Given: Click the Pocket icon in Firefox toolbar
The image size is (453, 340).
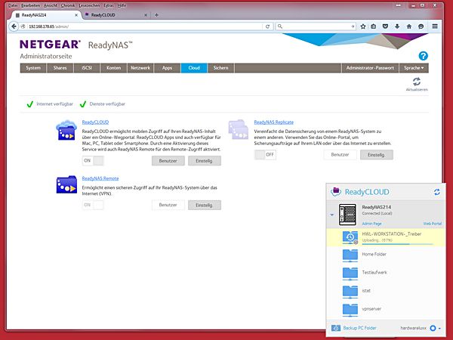Looking at the screenshot, I should pos(385,26).
